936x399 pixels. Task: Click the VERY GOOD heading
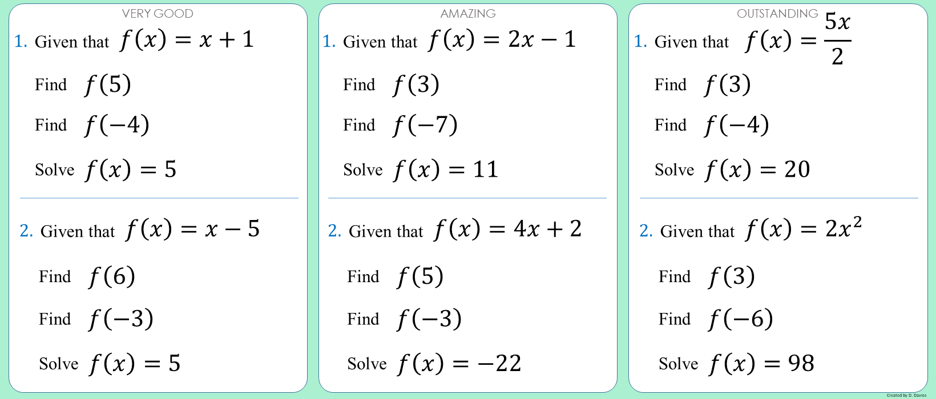(x=158, y=14)
